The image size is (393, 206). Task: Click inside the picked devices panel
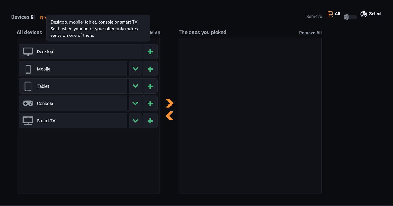pyautogui.click(x=250, y=116)
